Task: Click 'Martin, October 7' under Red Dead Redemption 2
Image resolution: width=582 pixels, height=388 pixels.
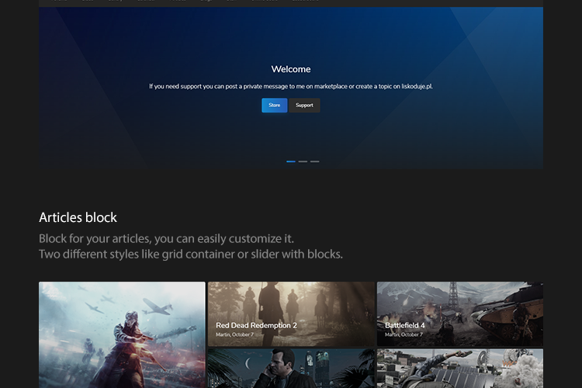Action: pyautogui.click(x=234, y=334)
